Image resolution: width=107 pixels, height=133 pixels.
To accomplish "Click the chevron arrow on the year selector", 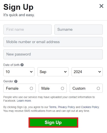I will pyautogui.click(x=100, y=72).
